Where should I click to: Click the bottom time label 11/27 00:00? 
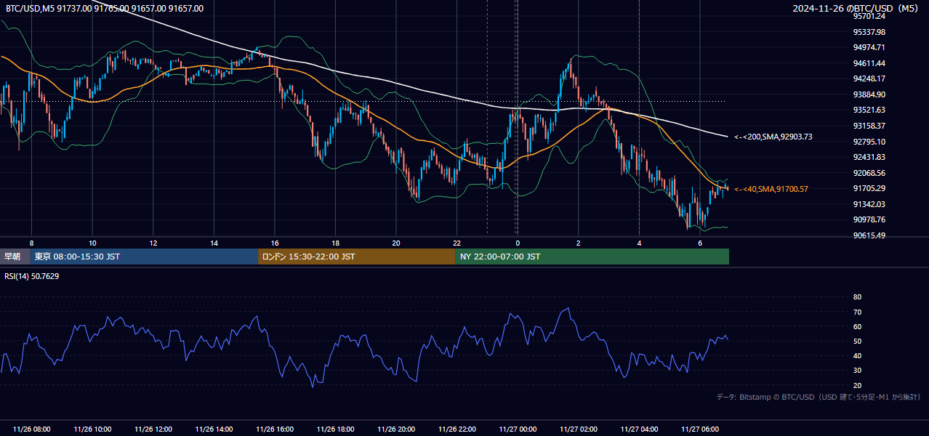518,429
